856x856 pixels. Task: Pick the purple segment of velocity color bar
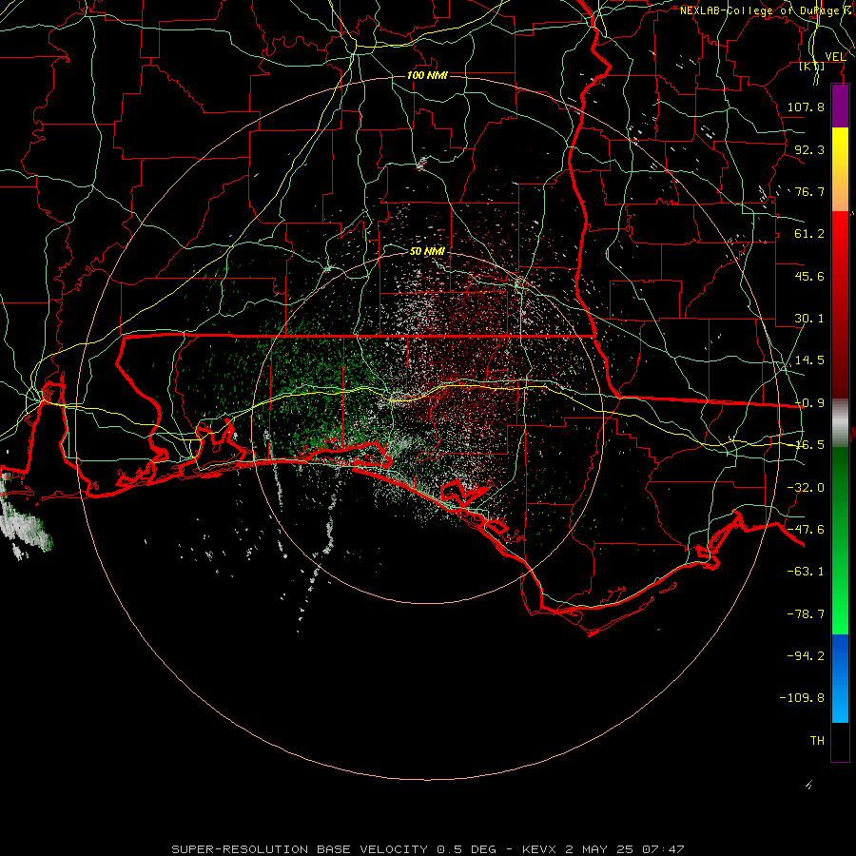pyautogui.click(x=840, y=106)
